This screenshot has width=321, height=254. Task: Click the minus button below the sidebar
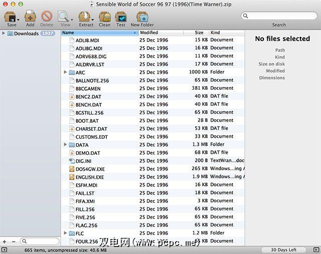pyautogui.click(x=14, y=241)
